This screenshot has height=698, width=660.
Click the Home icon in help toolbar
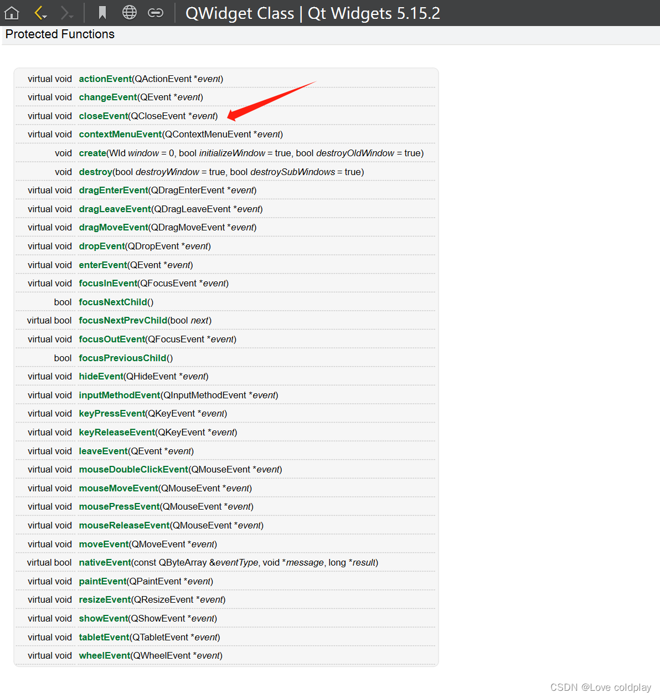pyautogui.click(x=12, y=13)
